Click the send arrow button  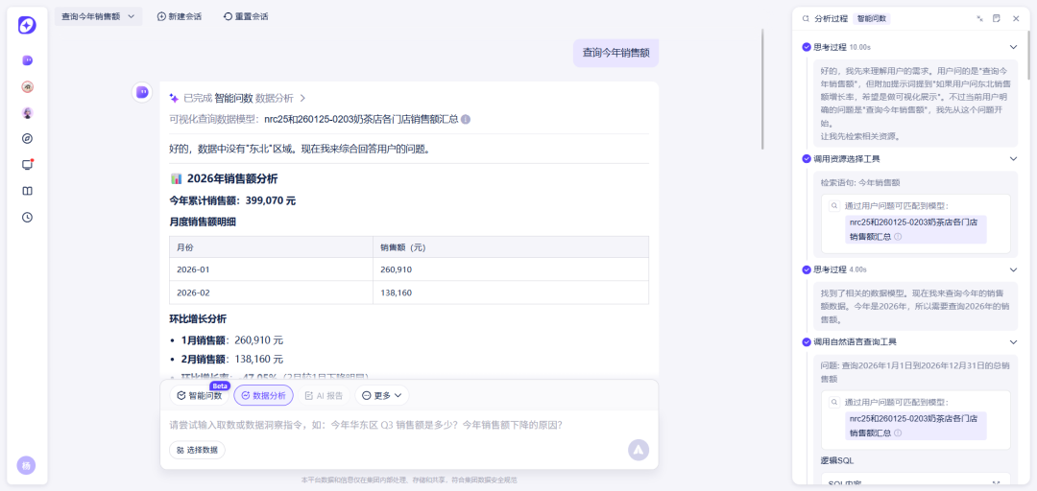point(639,450)
